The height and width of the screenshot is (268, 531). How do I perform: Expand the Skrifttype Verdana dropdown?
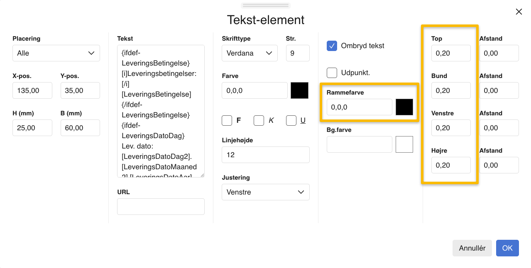click(250, 53)
